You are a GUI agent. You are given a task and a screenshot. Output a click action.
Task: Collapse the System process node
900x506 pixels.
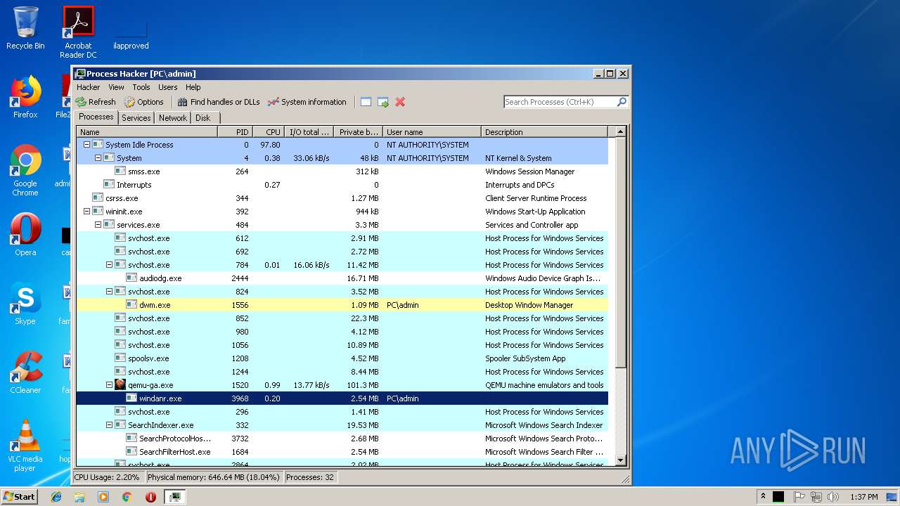[98, 158]
